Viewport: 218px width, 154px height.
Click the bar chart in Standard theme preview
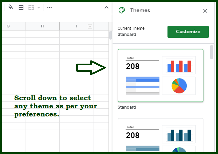179,65
